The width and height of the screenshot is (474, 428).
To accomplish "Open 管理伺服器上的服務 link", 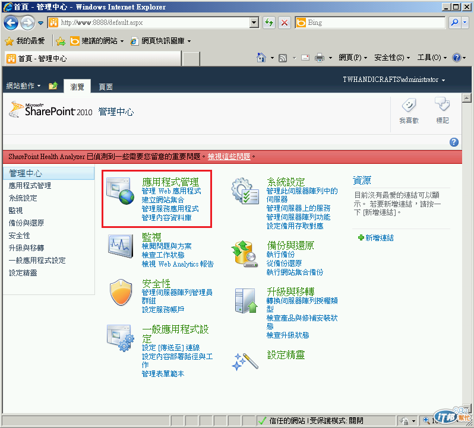I will (298, 208).
